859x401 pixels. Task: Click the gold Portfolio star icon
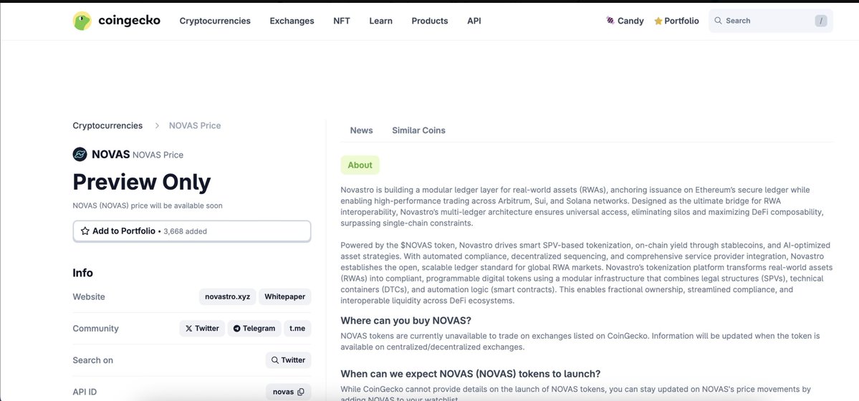coord(658,21)
